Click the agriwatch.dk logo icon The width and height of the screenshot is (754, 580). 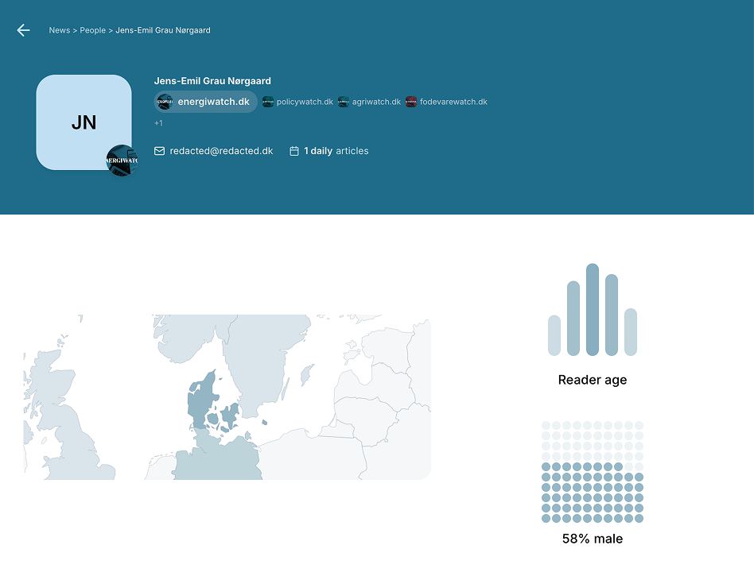(x=344, y=102)
